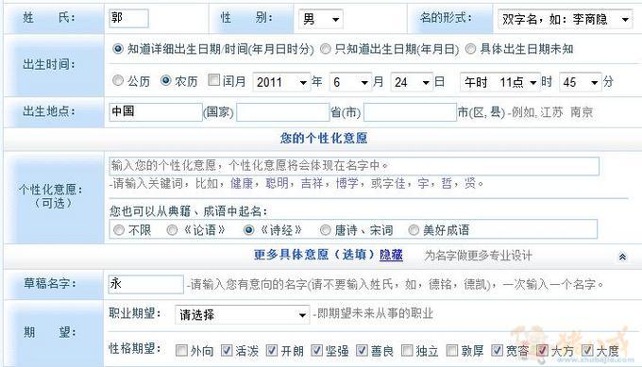Open the 职业期望 dropdown showing 请选择
Viewport: 642px width, 367px height.
242,314
